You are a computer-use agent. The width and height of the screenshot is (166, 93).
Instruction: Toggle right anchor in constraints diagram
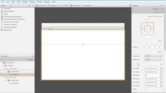(152, 29)
